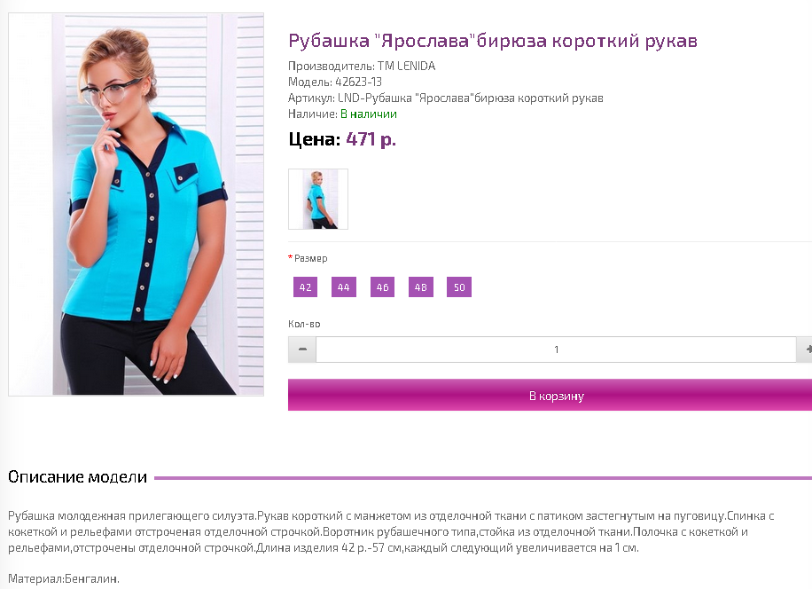Click the model number 42623-13
Screen dimensions: 812x589
[358, 82]
